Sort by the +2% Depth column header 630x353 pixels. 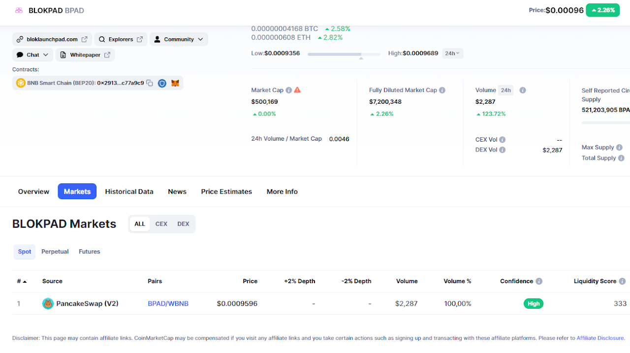click(x=300, y=281)
